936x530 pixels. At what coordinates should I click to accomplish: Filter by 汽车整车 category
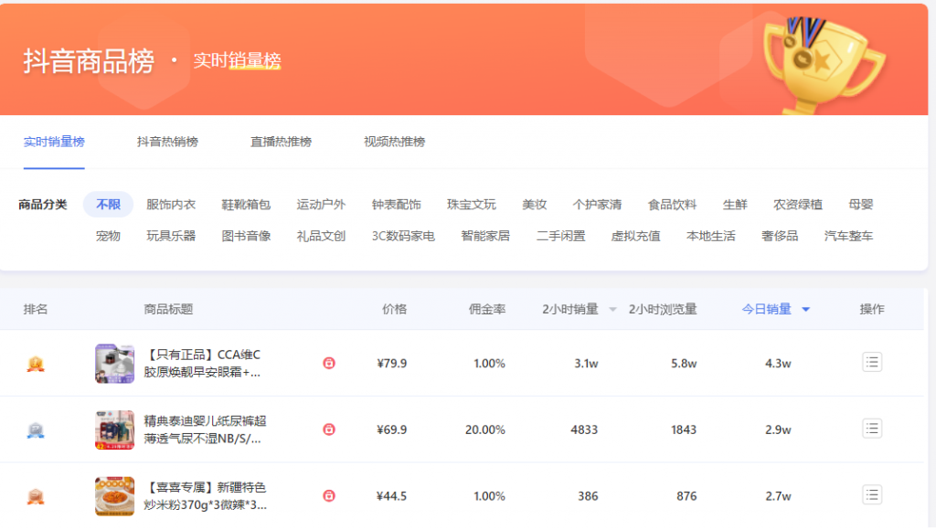(848, 237)
